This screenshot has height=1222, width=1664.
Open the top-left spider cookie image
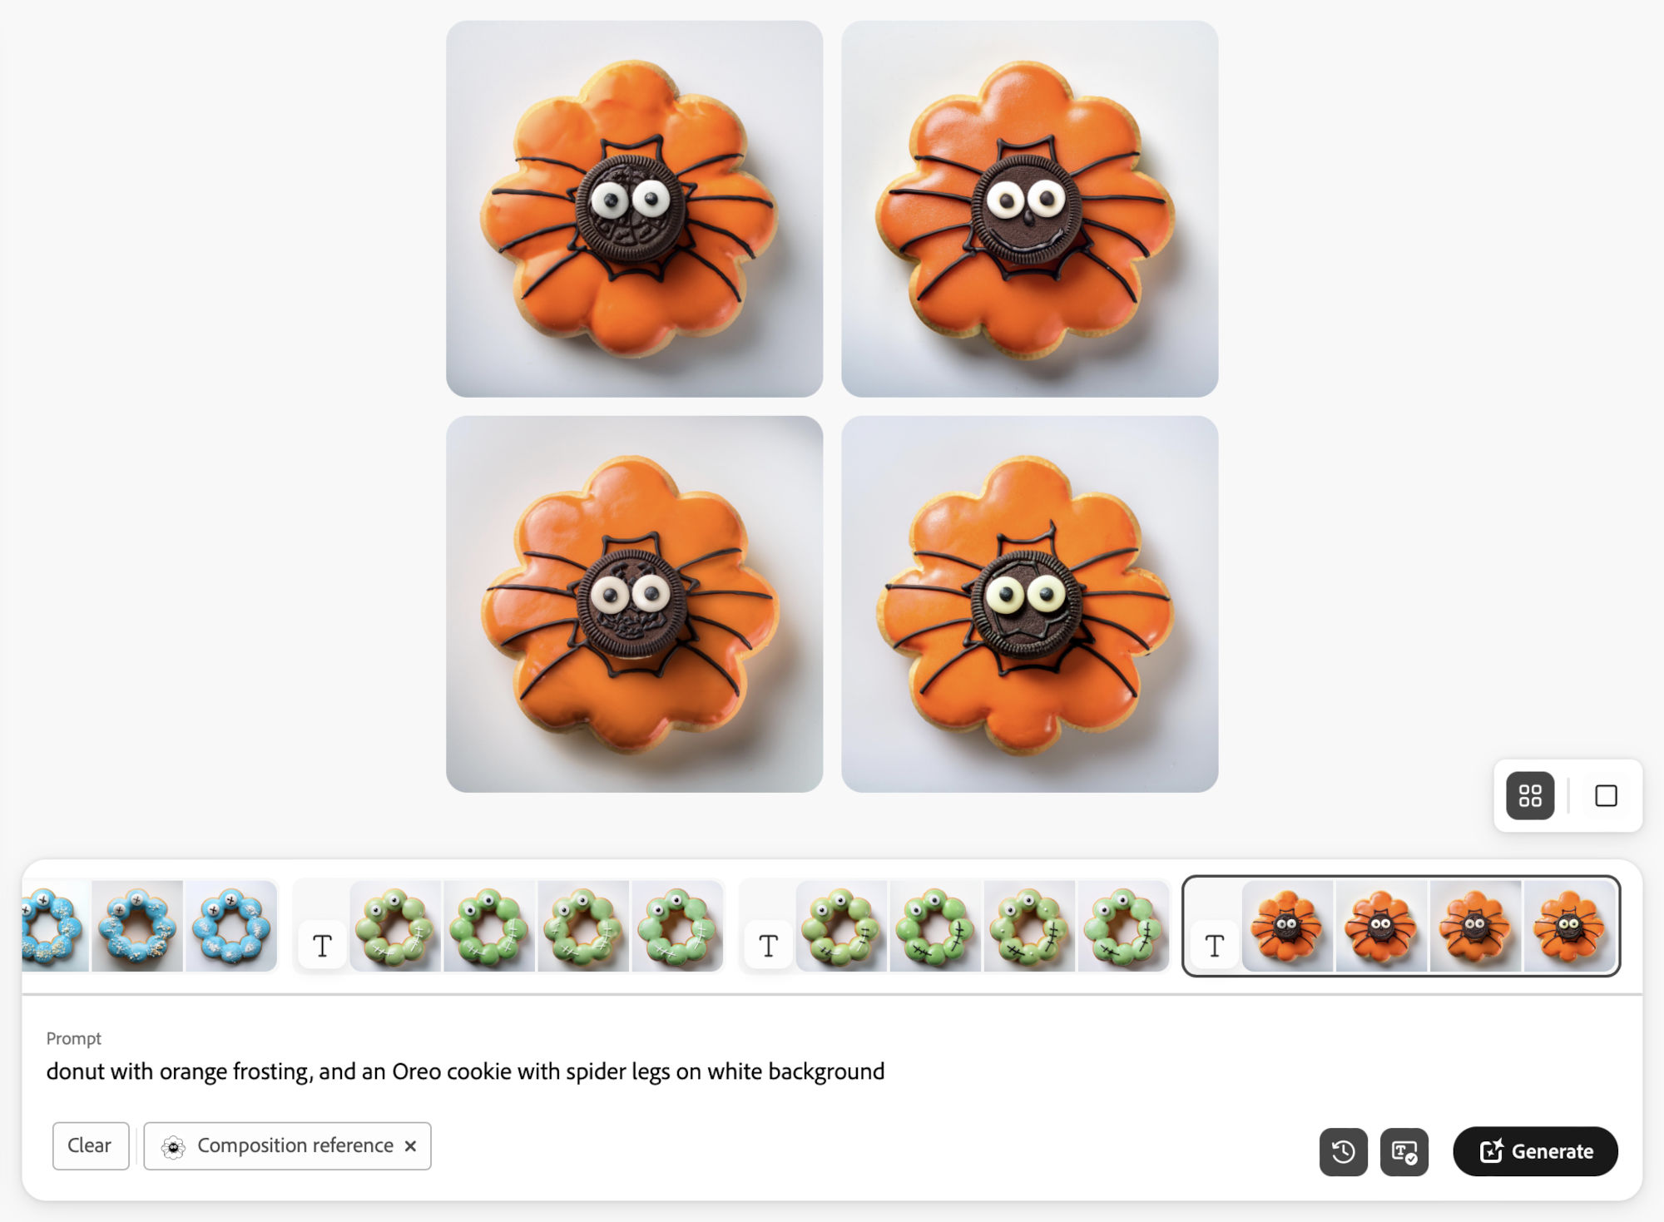(x=634, y=209)
